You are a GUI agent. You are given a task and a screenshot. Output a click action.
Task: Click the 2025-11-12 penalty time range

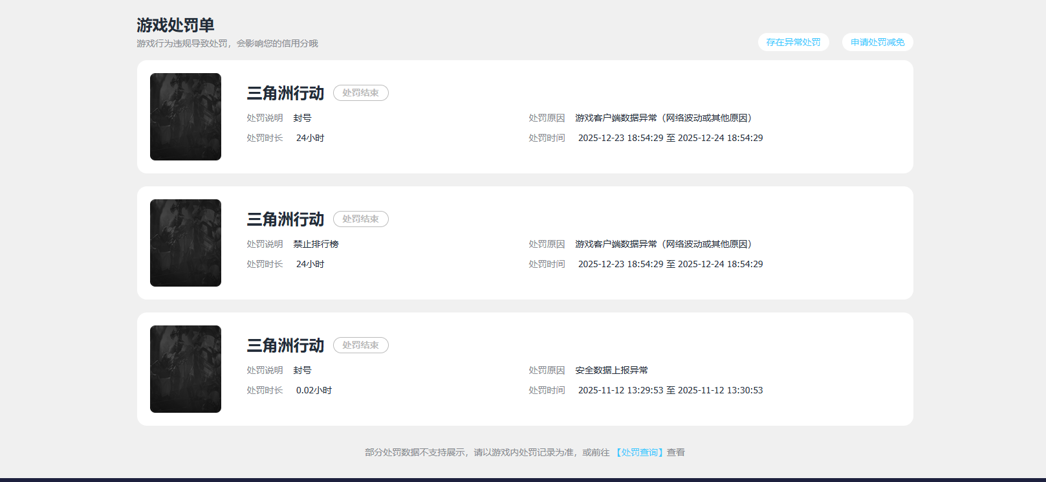(x=670, y=390)
